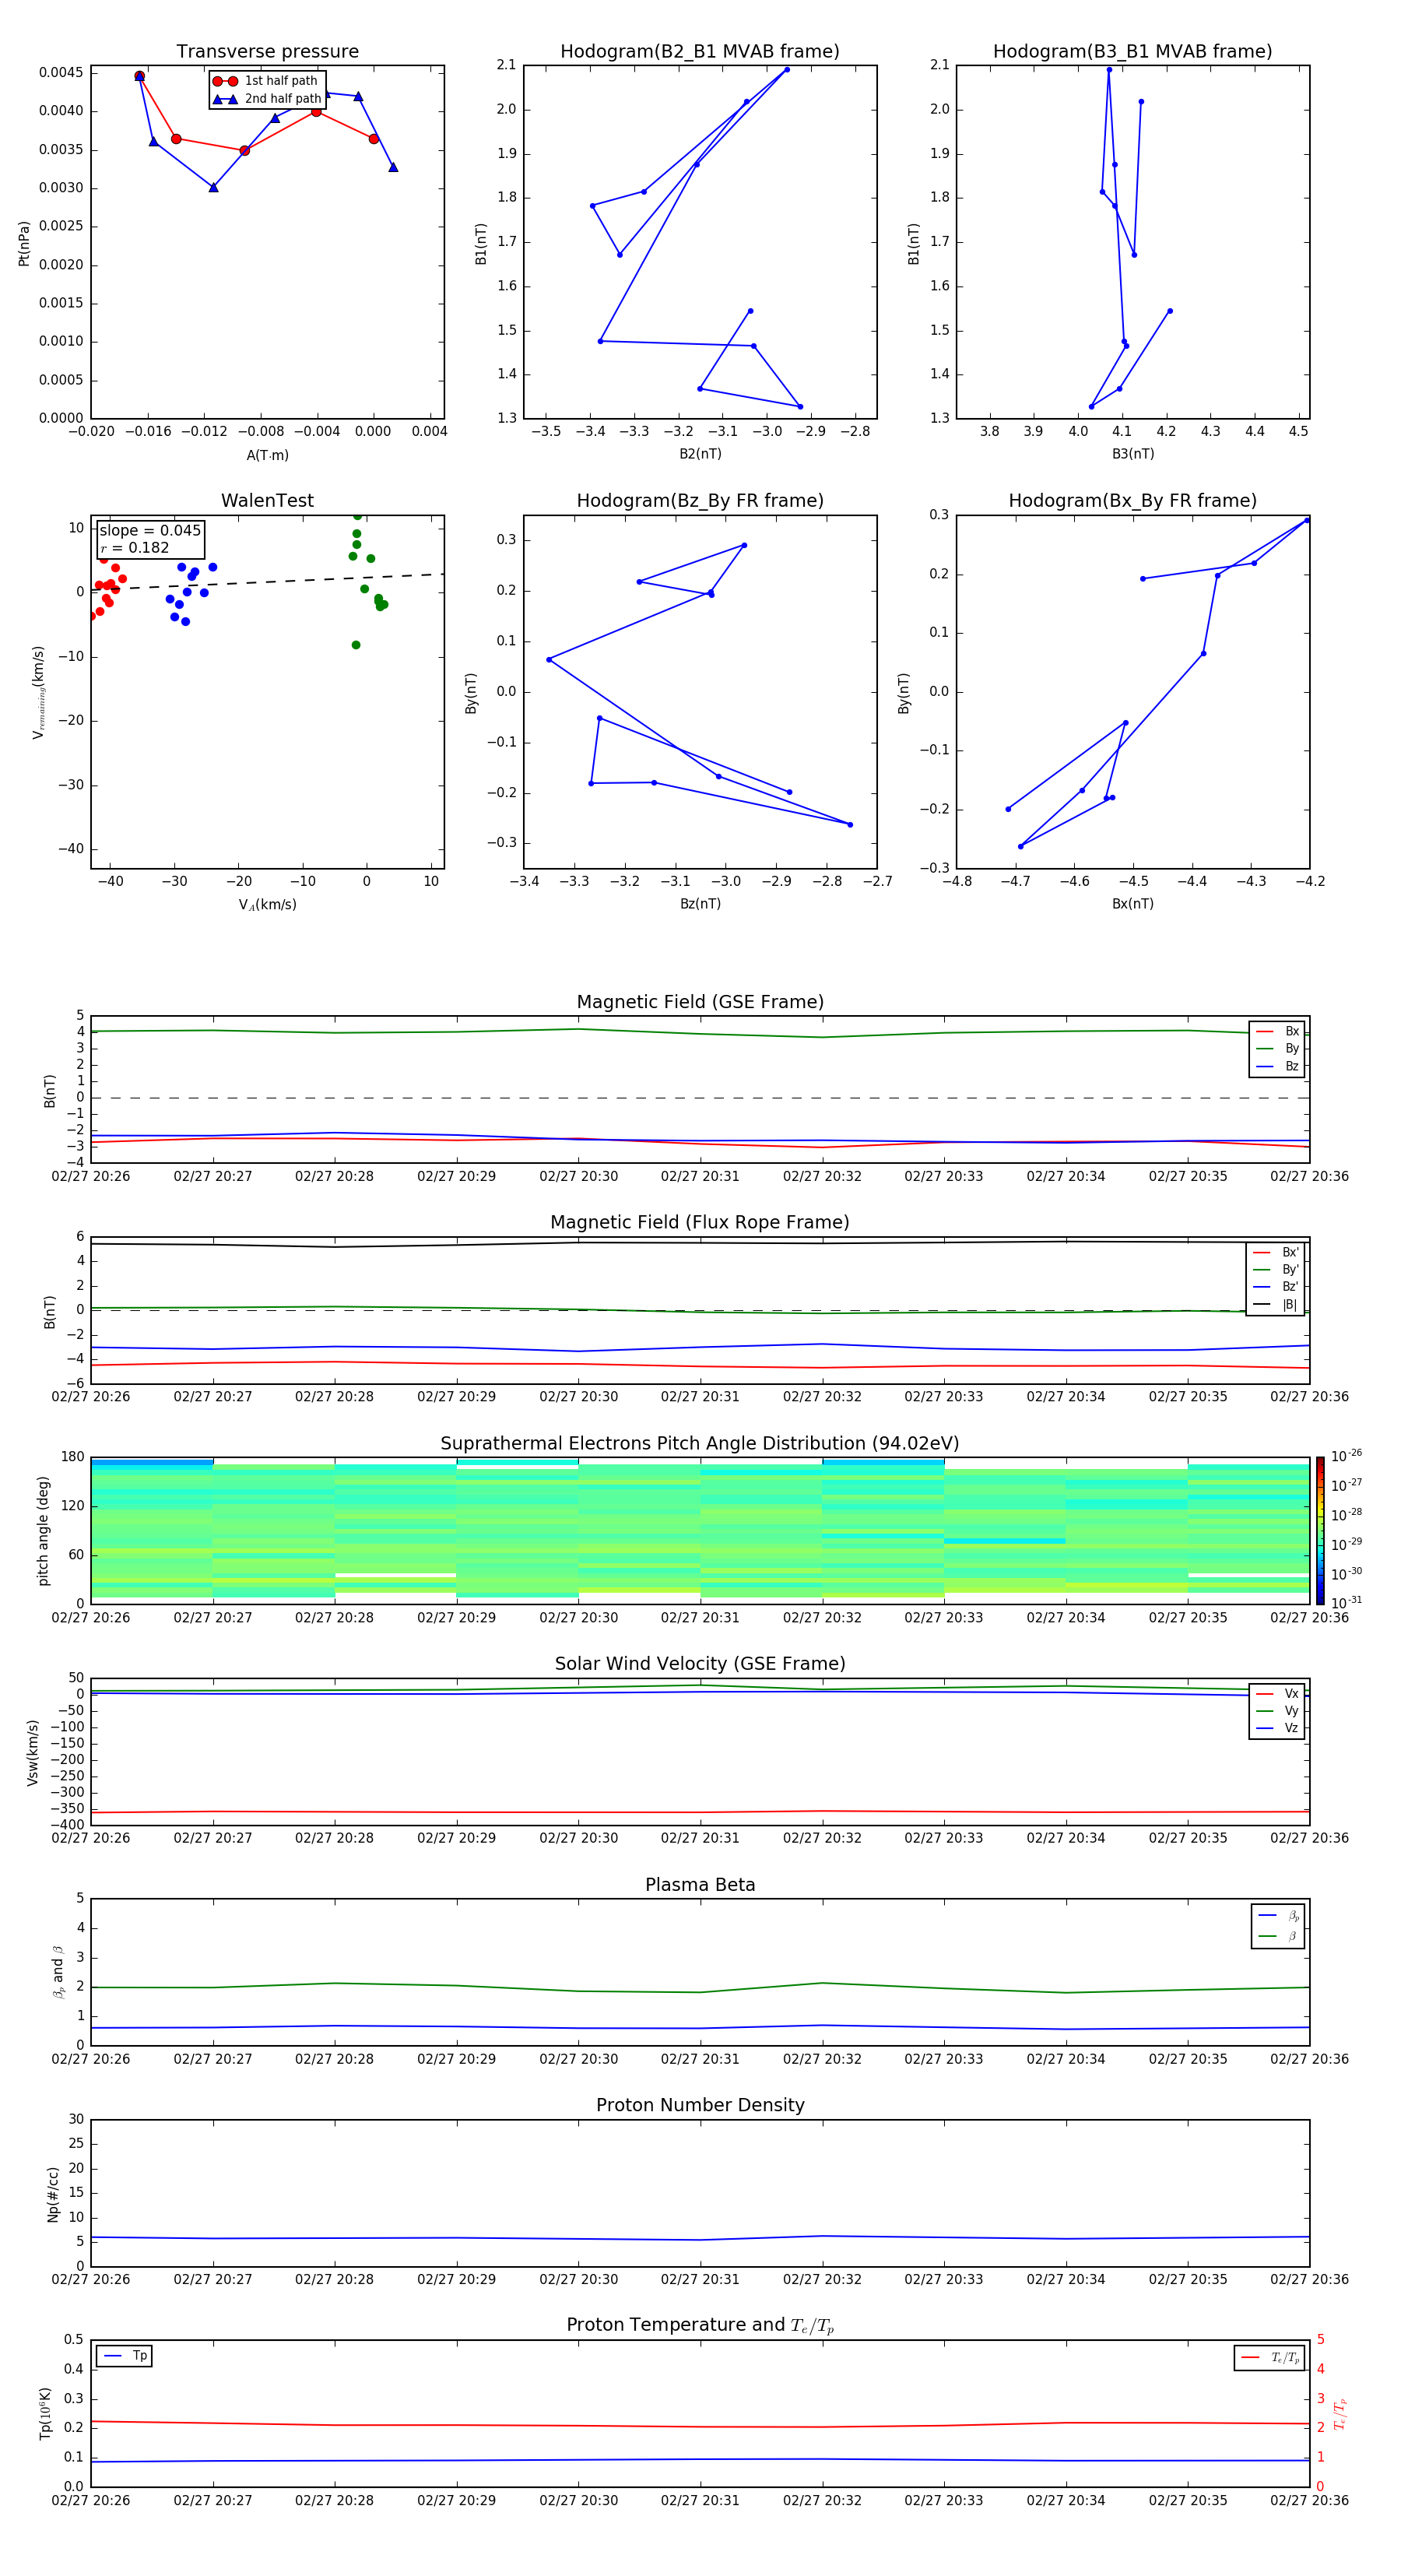Click 'Proton Temperature and Te/Tp' title
This screenshot has height=2569, width=1401.
700,2325
